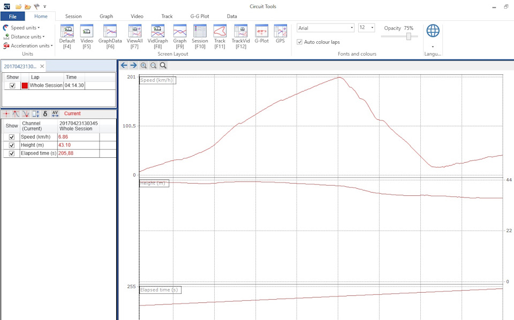Viewport: 514px width, 320px height.
Task: Select the delta (δ) value icon
Action: [x=45, y=113]
